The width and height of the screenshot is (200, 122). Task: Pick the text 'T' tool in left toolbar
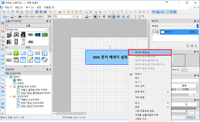coord(3,91)
